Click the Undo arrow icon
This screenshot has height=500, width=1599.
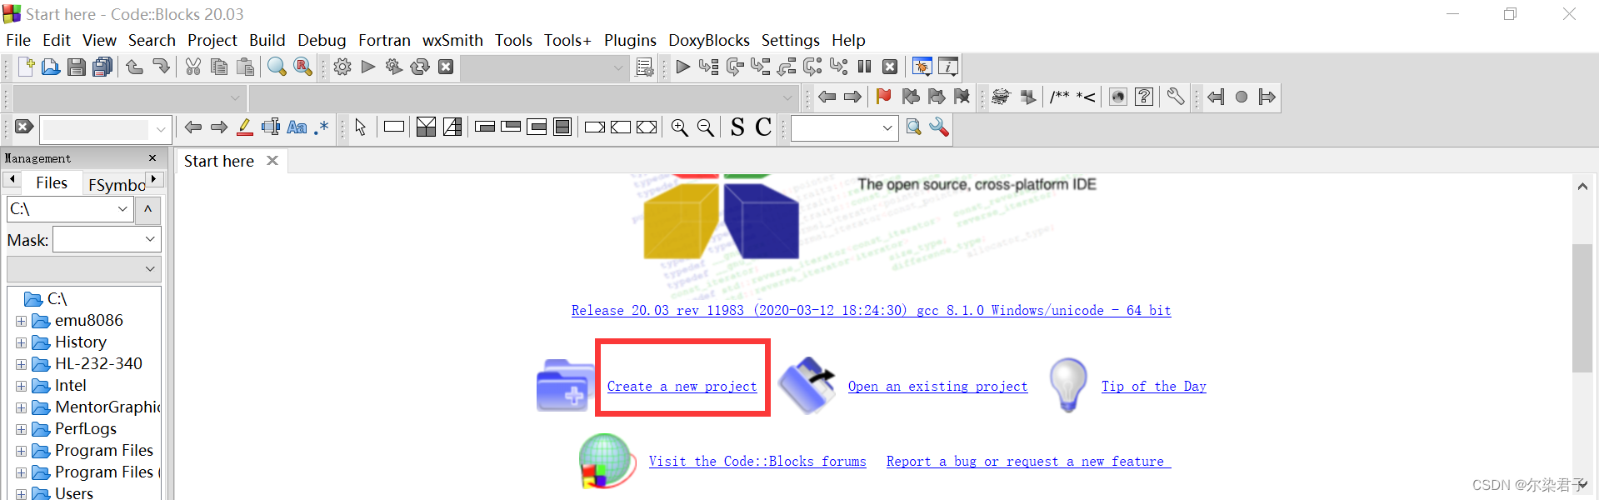point(134,67)
